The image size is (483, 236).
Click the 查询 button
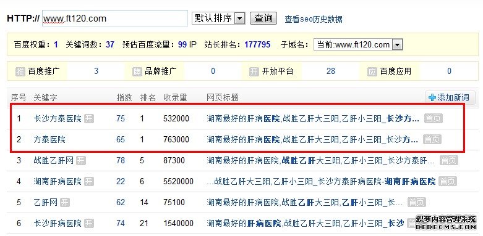click(263, 18)
